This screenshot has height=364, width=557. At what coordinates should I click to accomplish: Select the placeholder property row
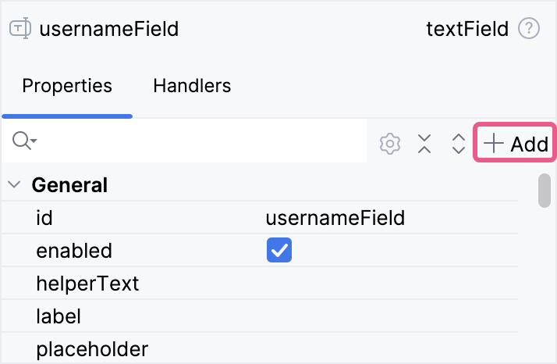tap(92, 348)
